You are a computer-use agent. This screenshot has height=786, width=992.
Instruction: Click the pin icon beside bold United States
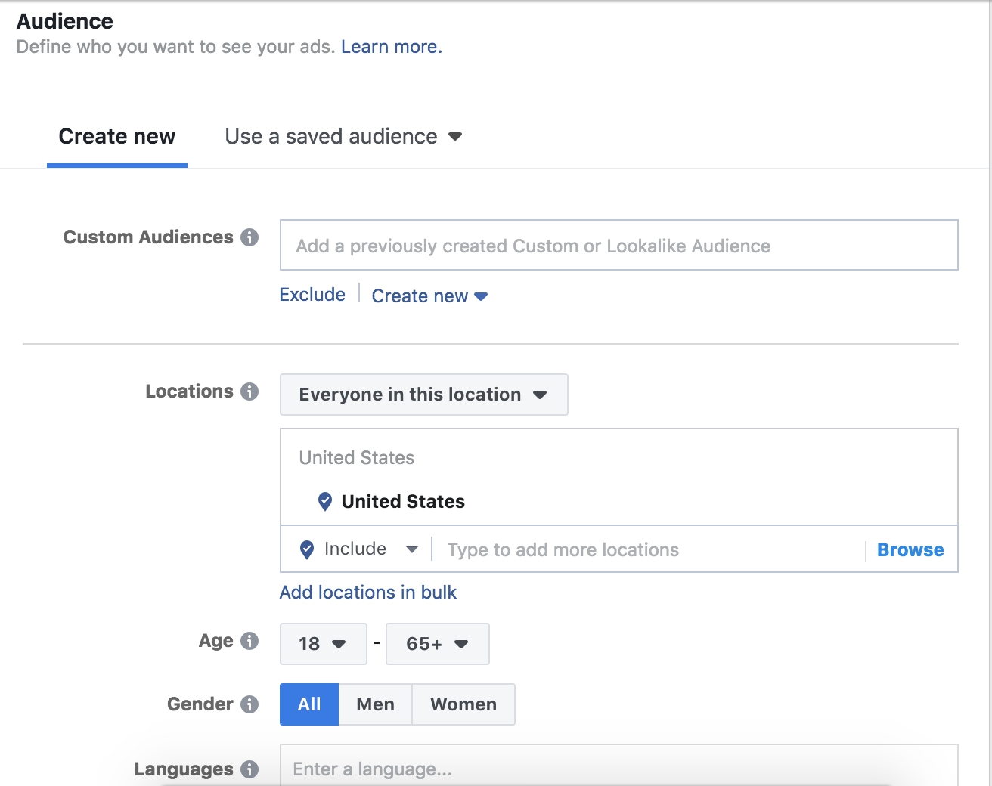pyautogui.click(x=325, y=501)
